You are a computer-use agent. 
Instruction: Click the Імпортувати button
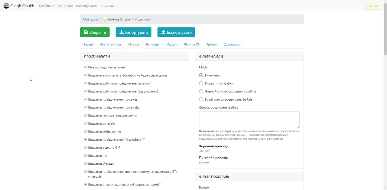pos(133,32)
